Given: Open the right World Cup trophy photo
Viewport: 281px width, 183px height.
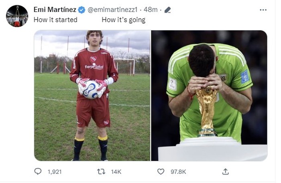Looking at the screenshot, I should tap(209, 95).
